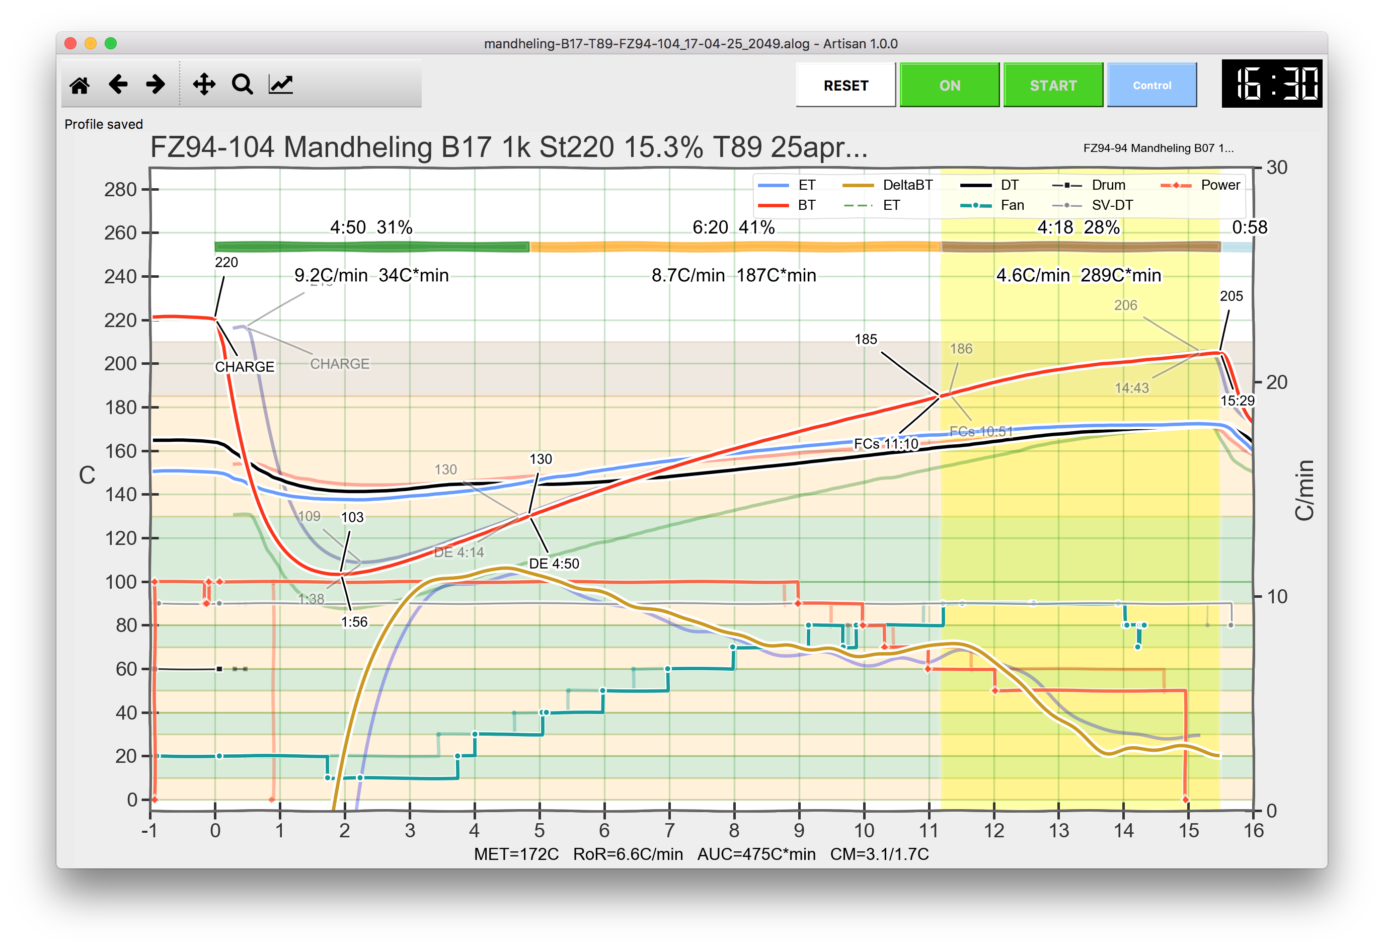Click the DE 4:50 event annotation
1384x949 pixels.
click(x=554, y=564)
